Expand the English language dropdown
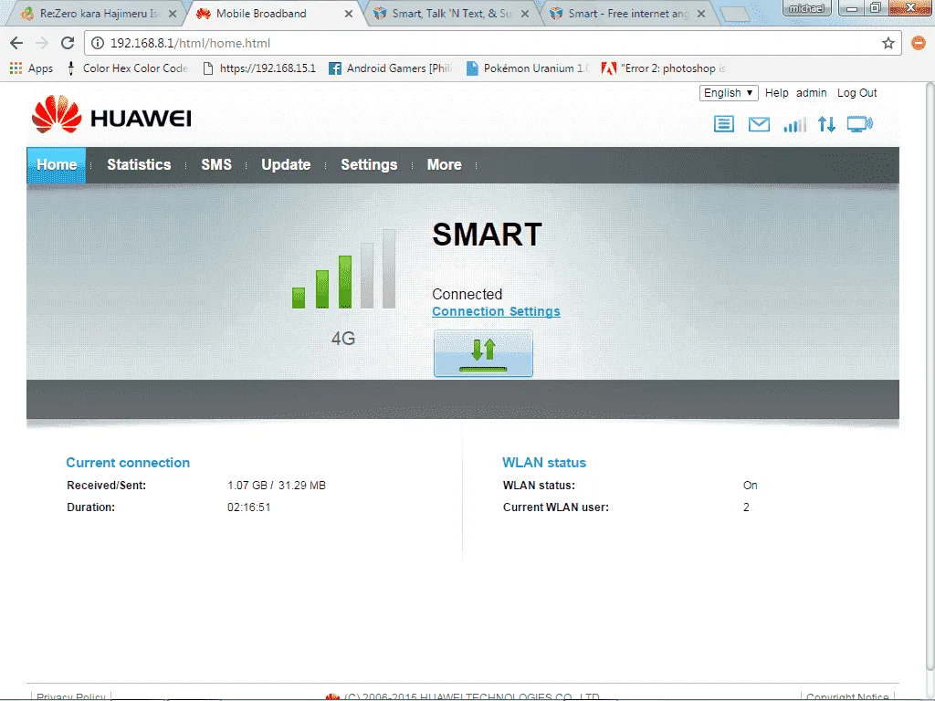Image resolution: width=935 pixels, height=701 pixels. coord(729,93)
